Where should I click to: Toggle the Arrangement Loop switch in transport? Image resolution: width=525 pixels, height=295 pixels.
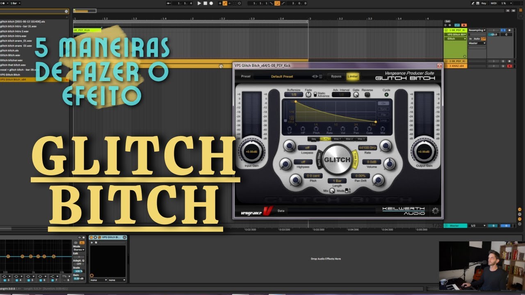pyautogui.click(x=277, y=3)
